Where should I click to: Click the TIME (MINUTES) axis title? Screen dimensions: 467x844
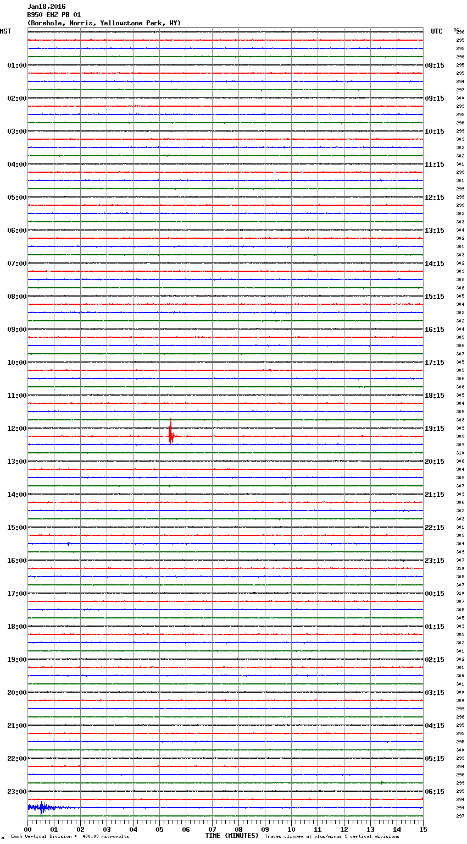click(232, 836)
